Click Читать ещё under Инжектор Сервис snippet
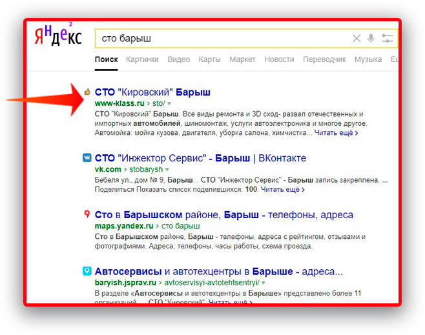This screenshot has height=335, width=425. (x=283, y=189)
